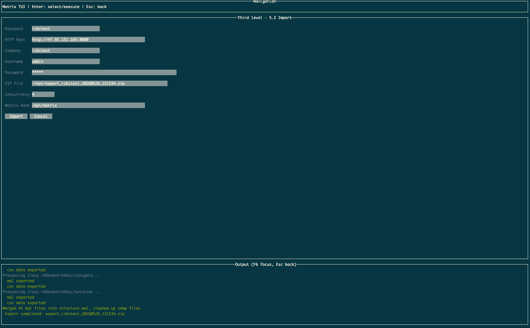Select the Processing class category output line

coord(51,275)
